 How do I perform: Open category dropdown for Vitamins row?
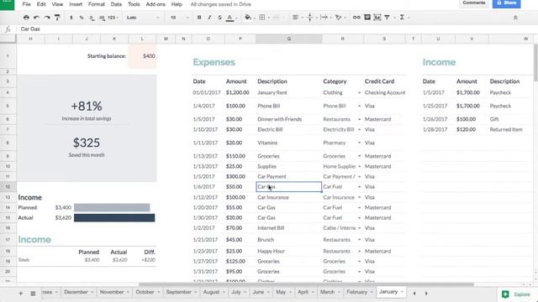(x=359, y=143)
